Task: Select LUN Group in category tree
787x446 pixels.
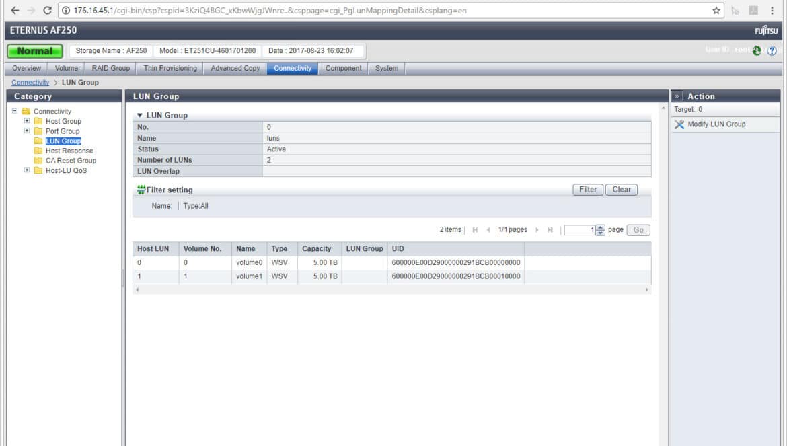Action: coord(63,141)
